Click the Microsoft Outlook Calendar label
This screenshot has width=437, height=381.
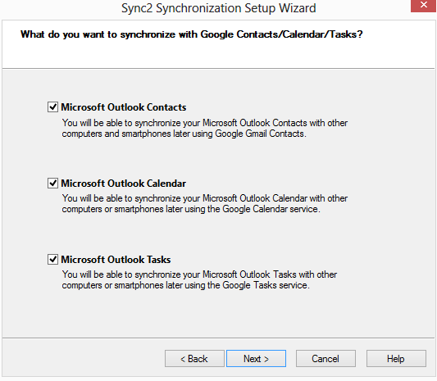124,184
